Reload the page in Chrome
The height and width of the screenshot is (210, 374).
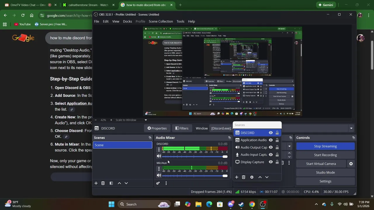pos(23,15)
